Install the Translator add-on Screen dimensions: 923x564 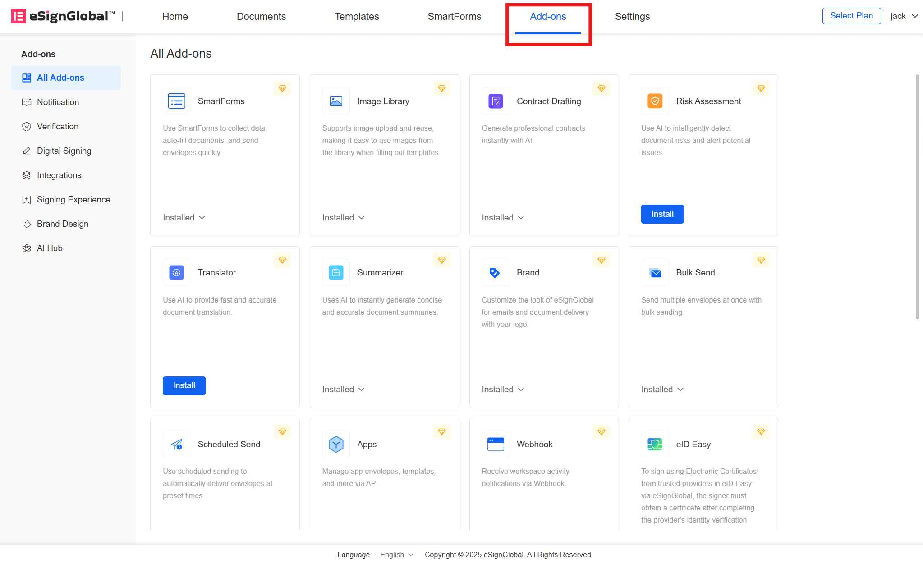point(184,386)
